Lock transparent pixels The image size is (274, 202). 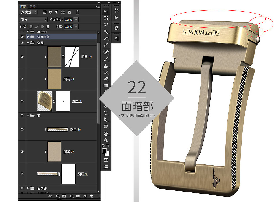31,27
